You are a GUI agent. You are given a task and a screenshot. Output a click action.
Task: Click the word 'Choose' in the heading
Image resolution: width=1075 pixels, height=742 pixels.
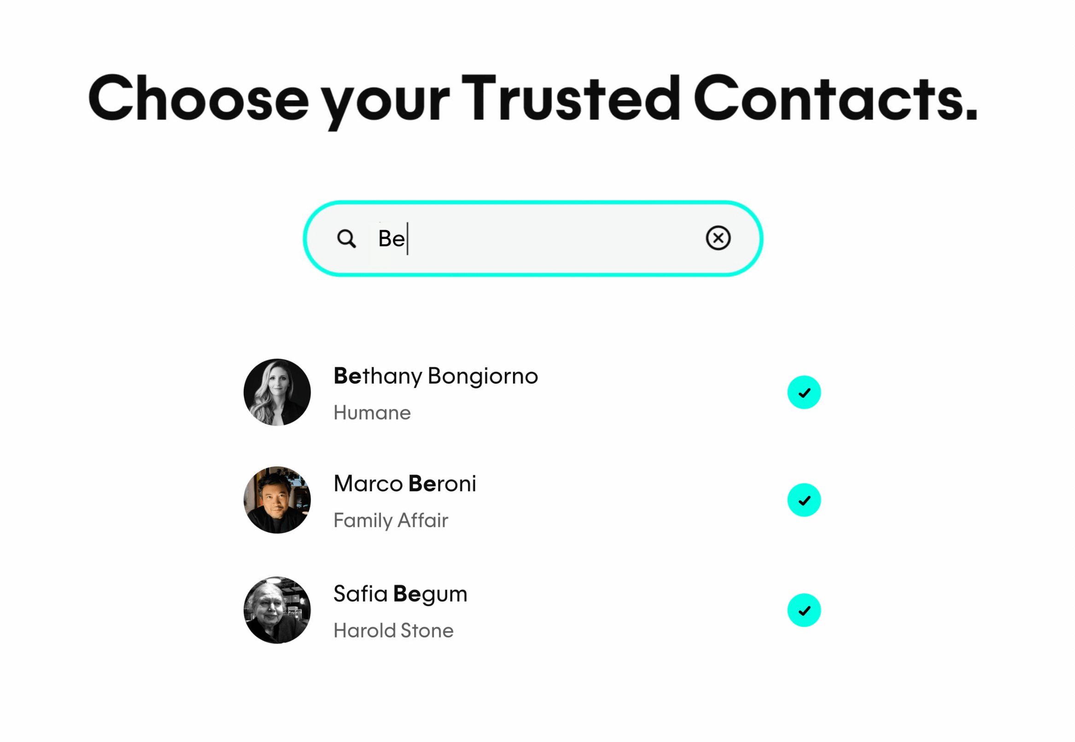point(199,99)
